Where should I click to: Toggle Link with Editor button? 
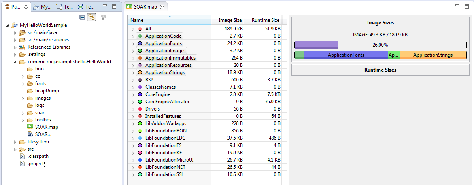[x=91, y=17]
